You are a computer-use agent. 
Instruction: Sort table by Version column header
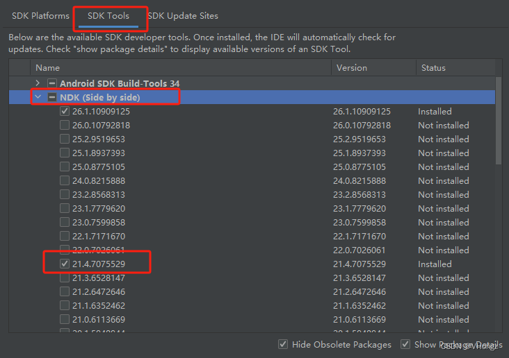[x=373, y=68]
